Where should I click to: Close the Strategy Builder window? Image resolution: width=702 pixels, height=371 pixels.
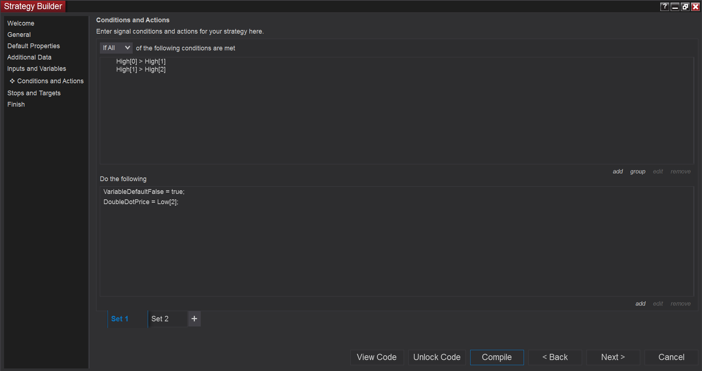point(695,7)
